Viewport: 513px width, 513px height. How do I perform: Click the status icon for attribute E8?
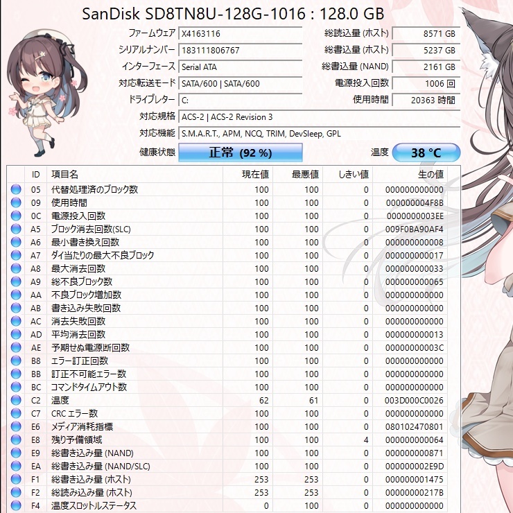pos(16,440)
